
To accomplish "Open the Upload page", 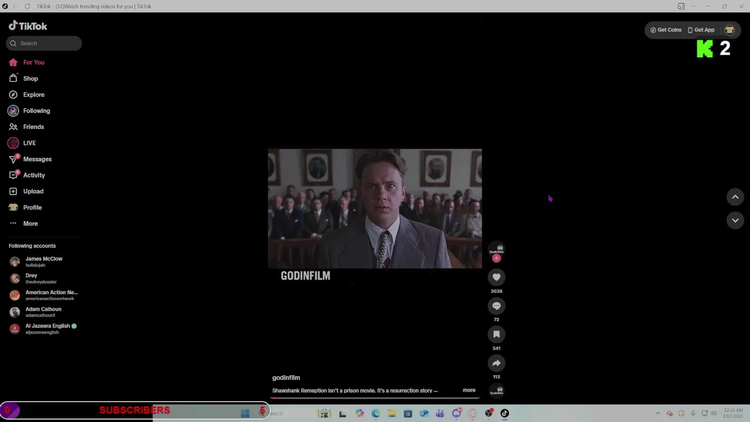I will [x=26, y=191].
